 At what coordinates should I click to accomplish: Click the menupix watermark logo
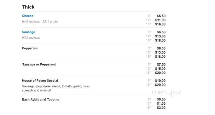[166, 93]
